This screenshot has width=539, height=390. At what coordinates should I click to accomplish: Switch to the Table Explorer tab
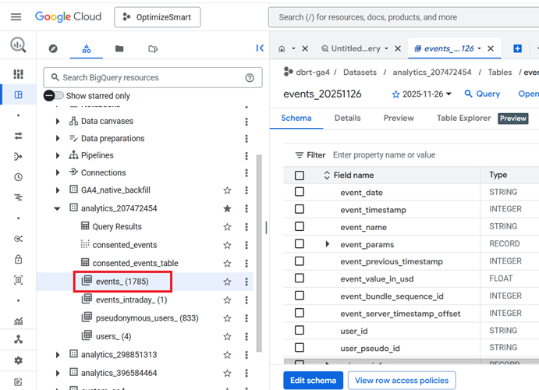[463, 118]
